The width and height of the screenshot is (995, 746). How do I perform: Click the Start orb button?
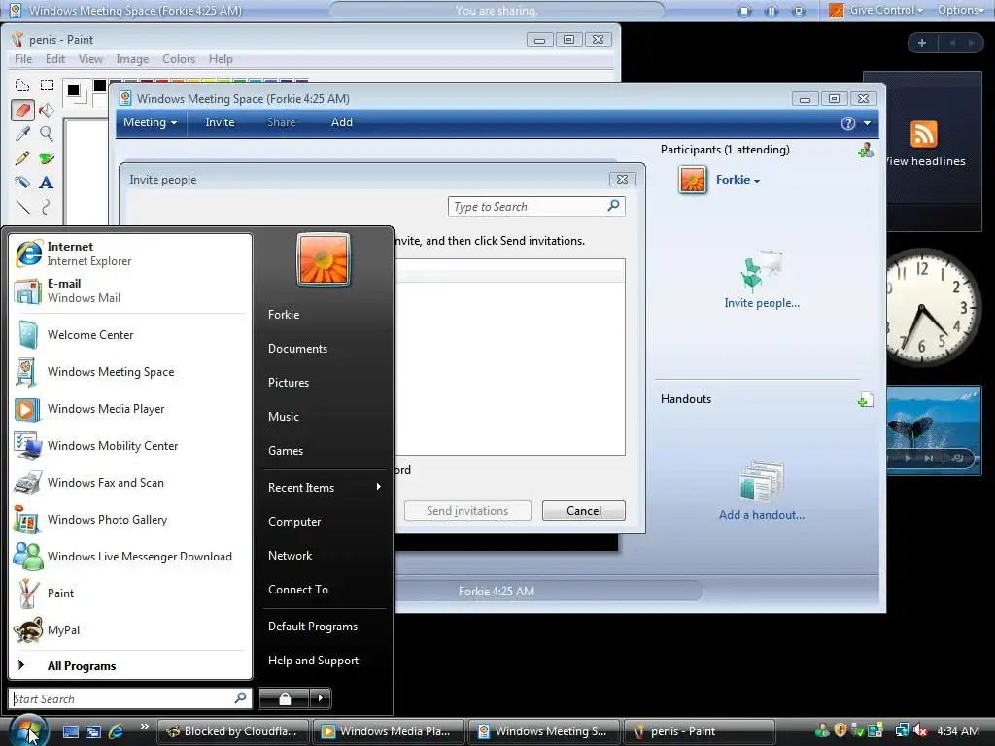click(28, 730)
